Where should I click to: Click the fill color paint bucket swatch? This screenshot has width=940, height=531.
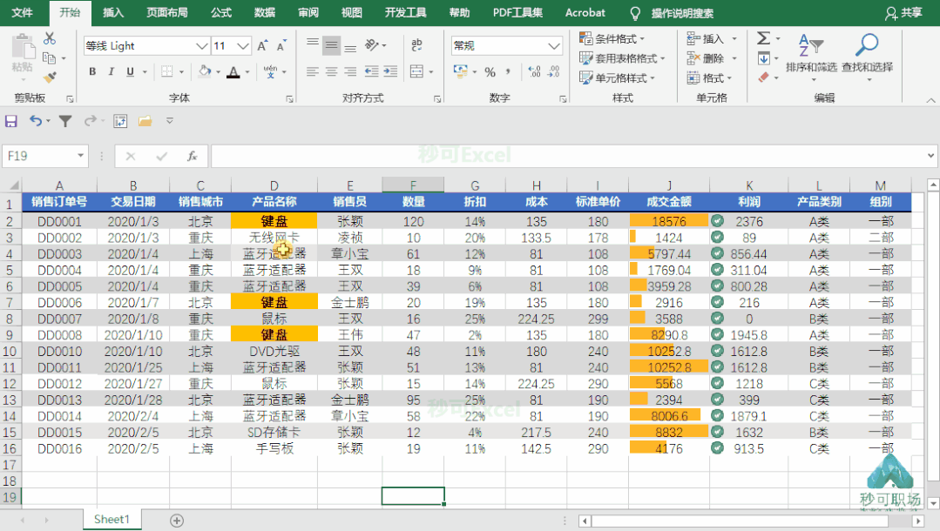point(205,72)
